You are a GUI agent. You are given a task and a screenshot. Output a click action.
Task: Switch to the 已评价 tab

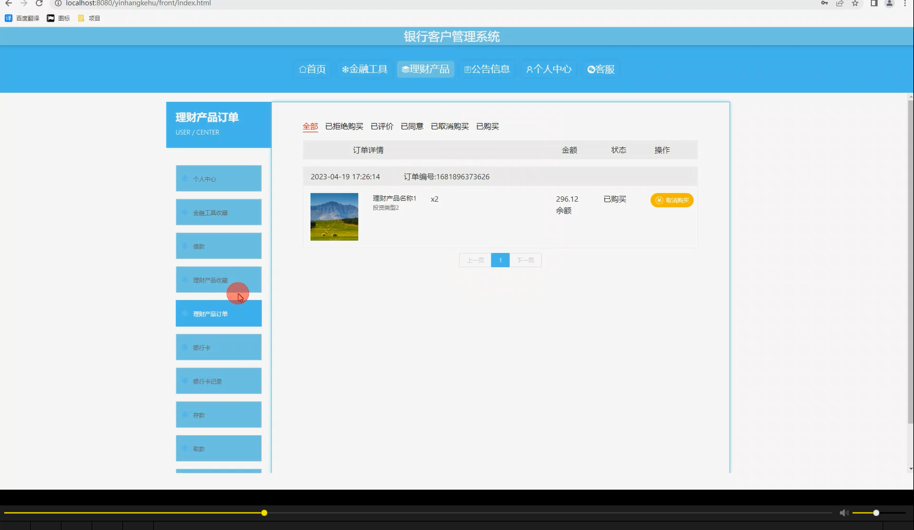[x=382, y=126]
